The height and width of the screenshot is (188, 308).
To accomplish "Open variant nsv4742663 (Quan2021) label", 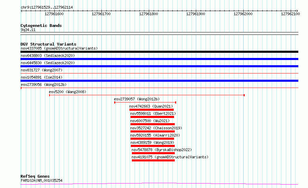I will 151,106.
